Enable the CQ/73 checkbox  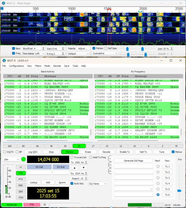tap(5, 152)
